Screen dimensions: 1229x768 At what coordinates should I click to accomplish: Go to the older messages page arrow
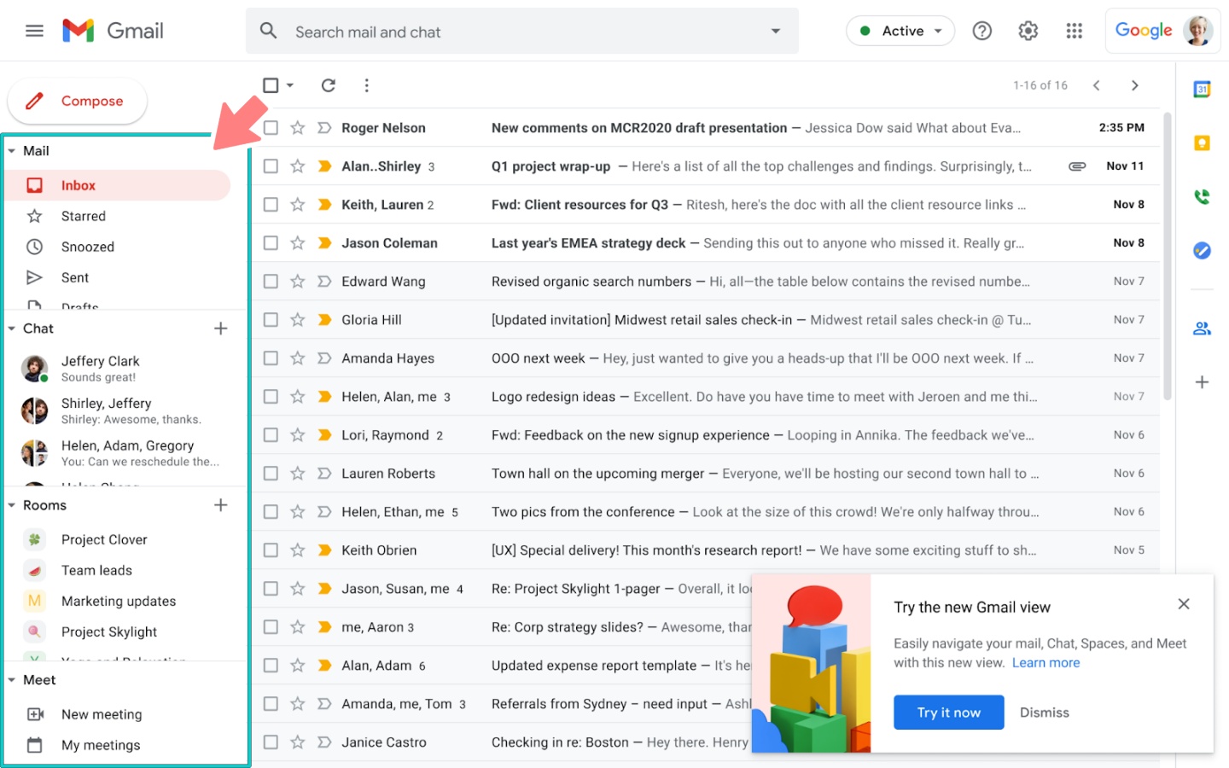(x=1135, y=85)
